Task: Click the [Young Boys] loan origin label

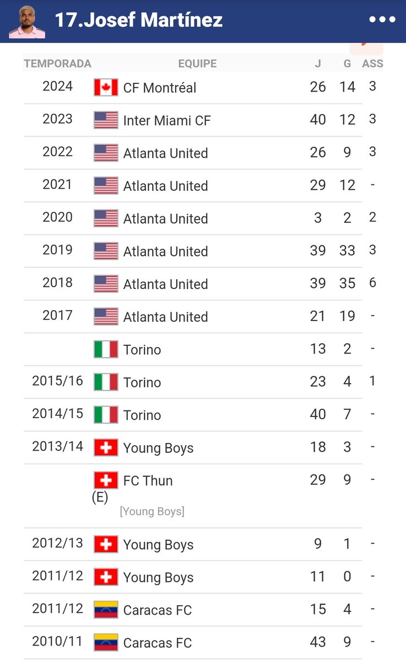Action: pyautogui.click(x=152, y=511)
